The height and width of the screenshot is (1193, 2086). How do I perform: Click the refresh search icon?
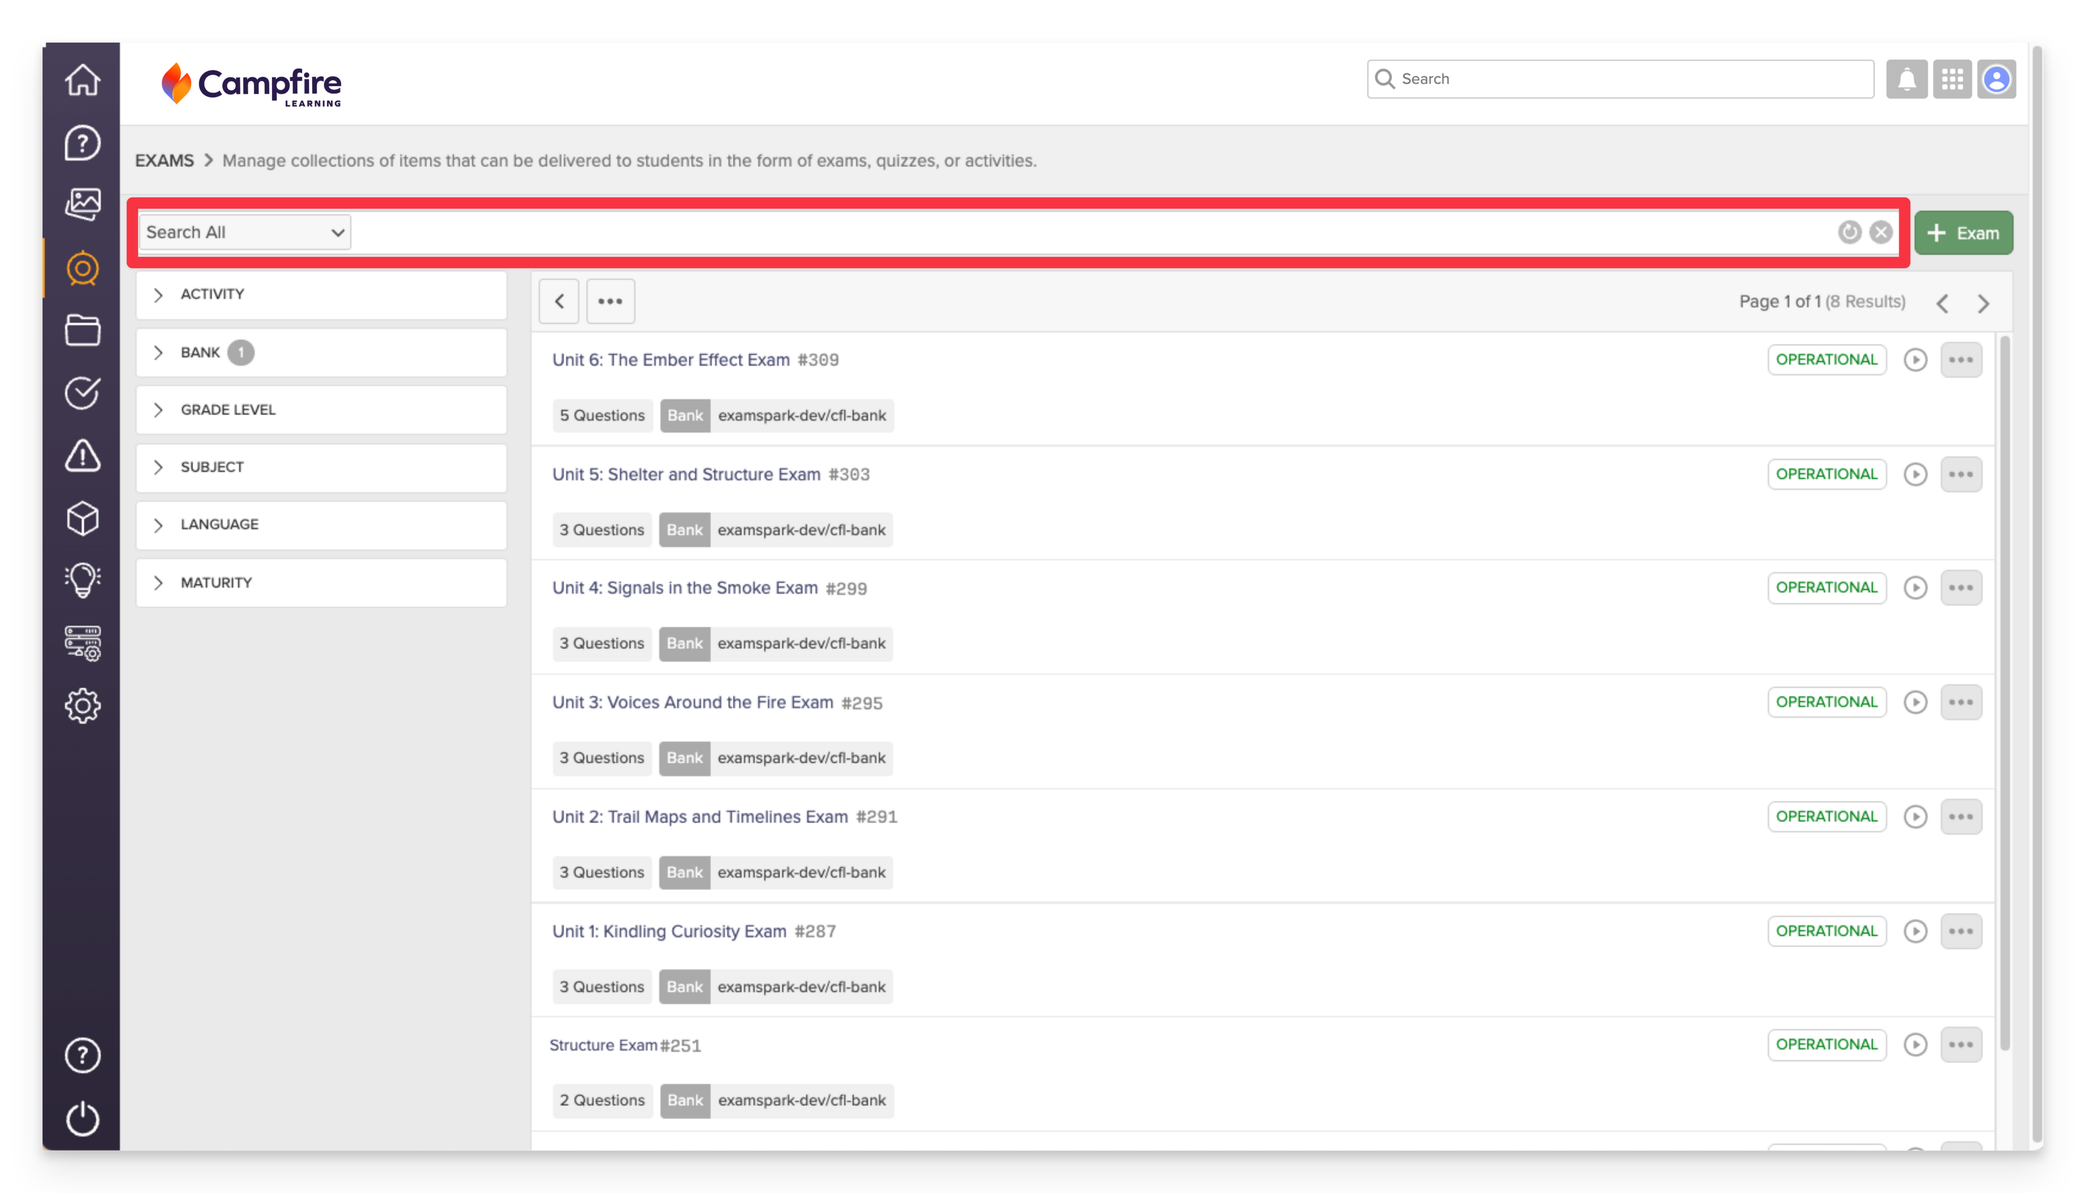tap(1849, 232)
